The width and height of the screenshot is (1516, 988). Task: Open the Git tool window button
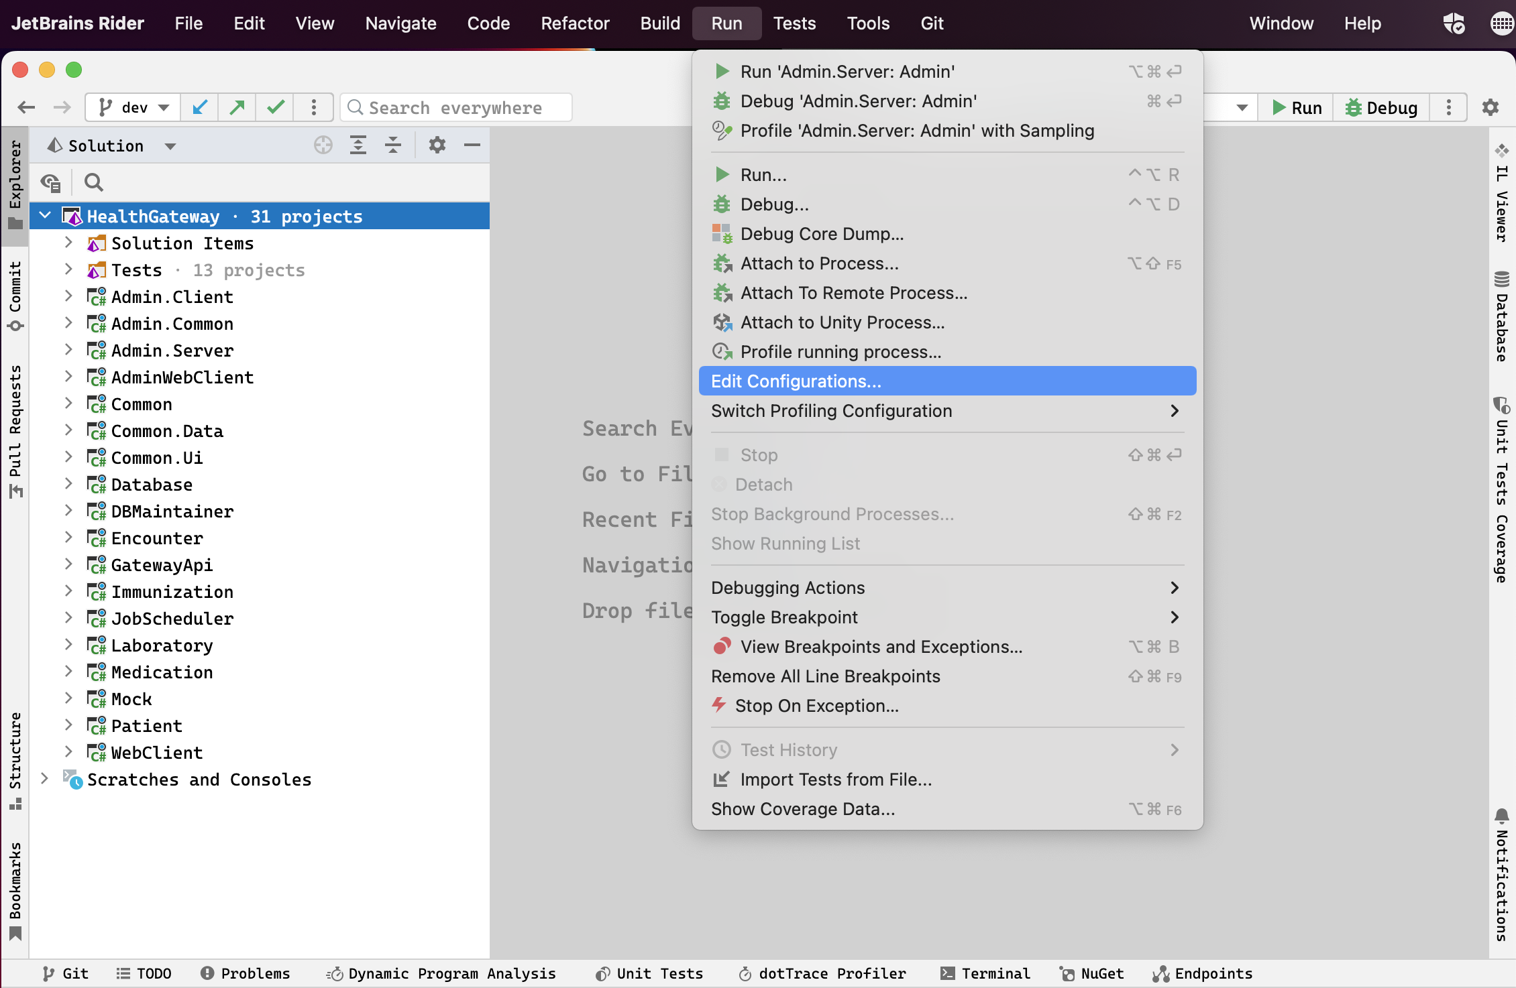click(x=65, y=973)
